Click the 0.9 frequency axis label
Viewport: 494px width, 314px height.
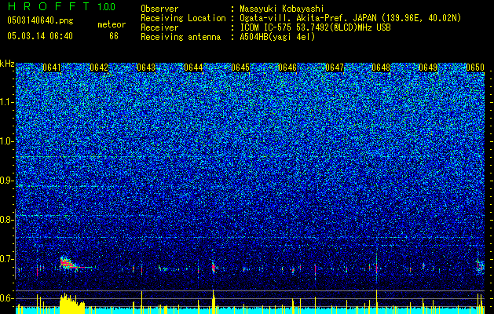(6, 181)
